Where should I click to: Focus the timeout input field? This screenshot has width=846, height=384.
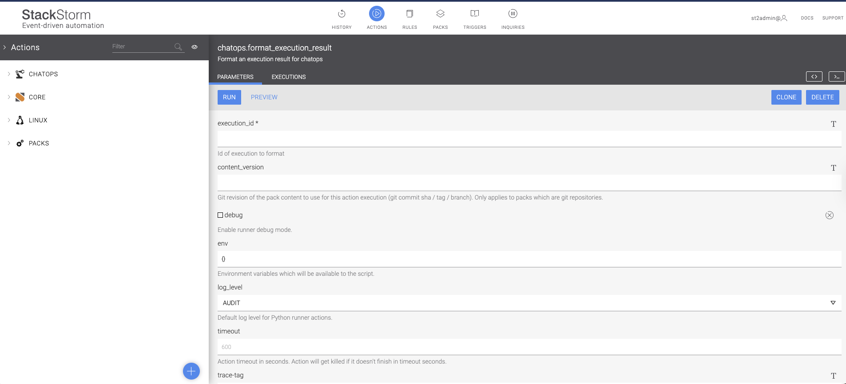click(529, 347)
